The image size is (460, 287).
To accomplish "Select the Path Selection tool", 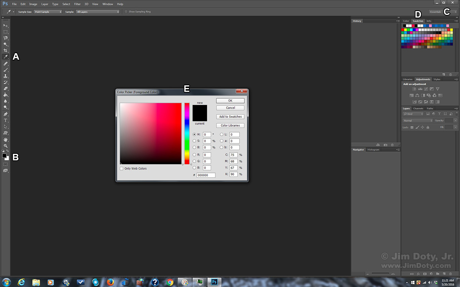I will click(6, 127).
